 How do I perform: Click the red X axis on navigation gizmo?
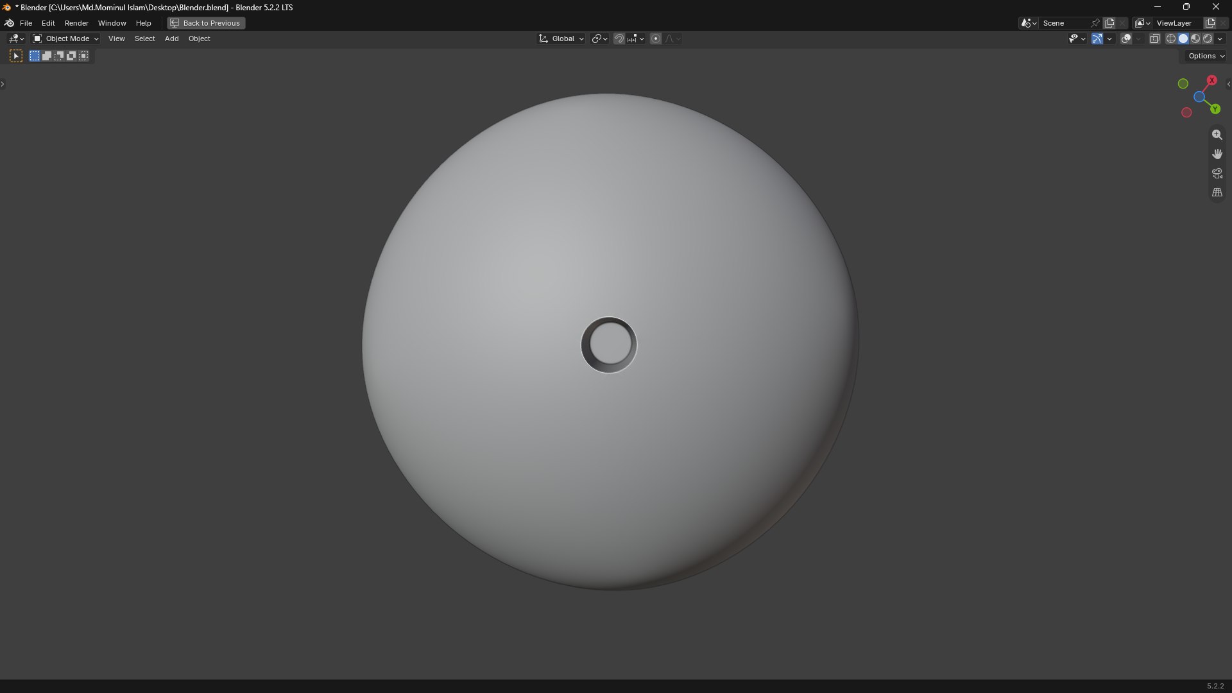pyautogui.click(x=1211, y=80)
